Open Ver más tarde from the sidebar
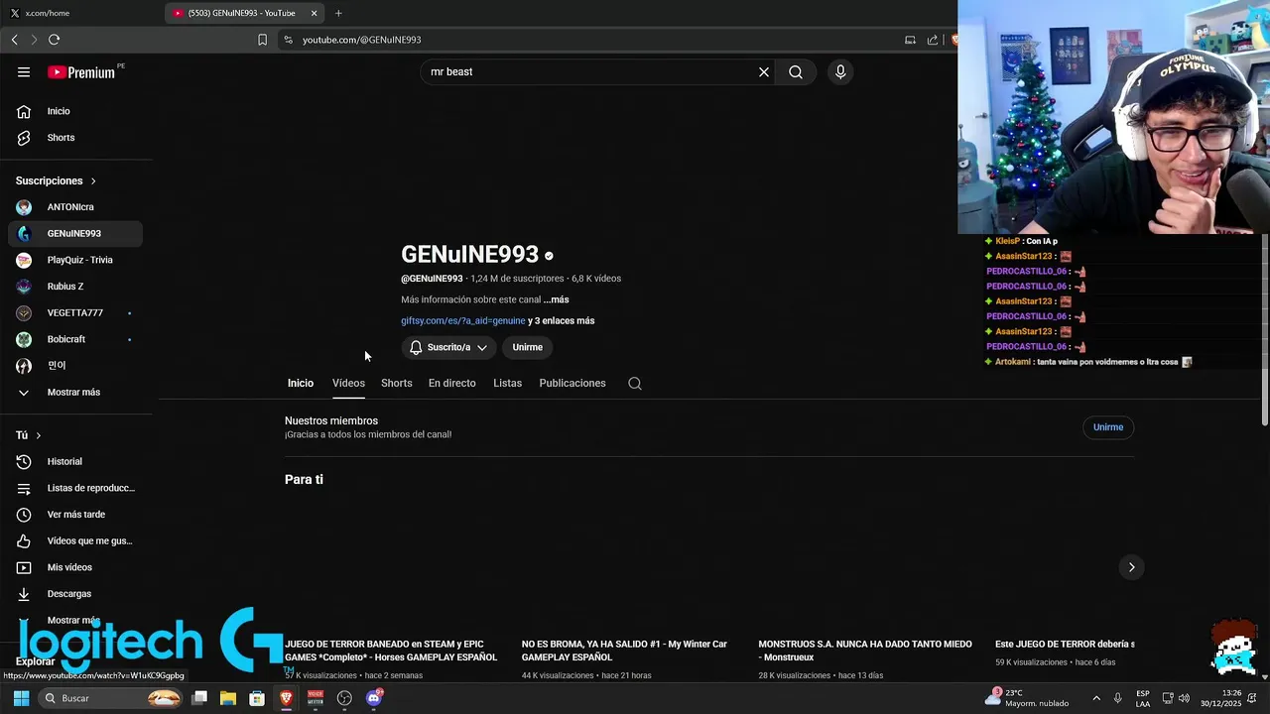 click(75, 515)
